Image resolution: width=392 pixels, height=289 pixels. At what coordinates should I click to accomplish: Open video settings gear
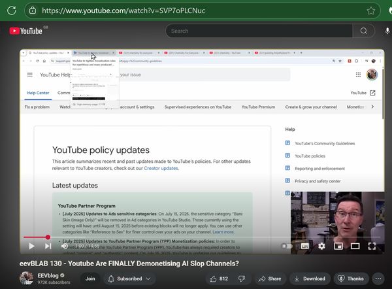[x=321, y=246]
